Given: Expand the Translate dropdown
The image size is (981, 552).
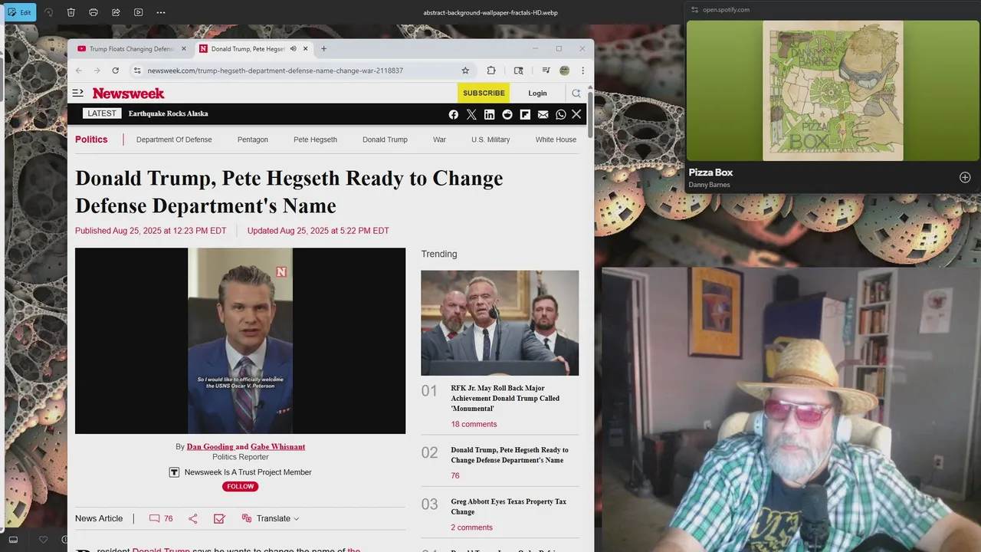Looking at the screenshot, I should [x=271, y=519].
